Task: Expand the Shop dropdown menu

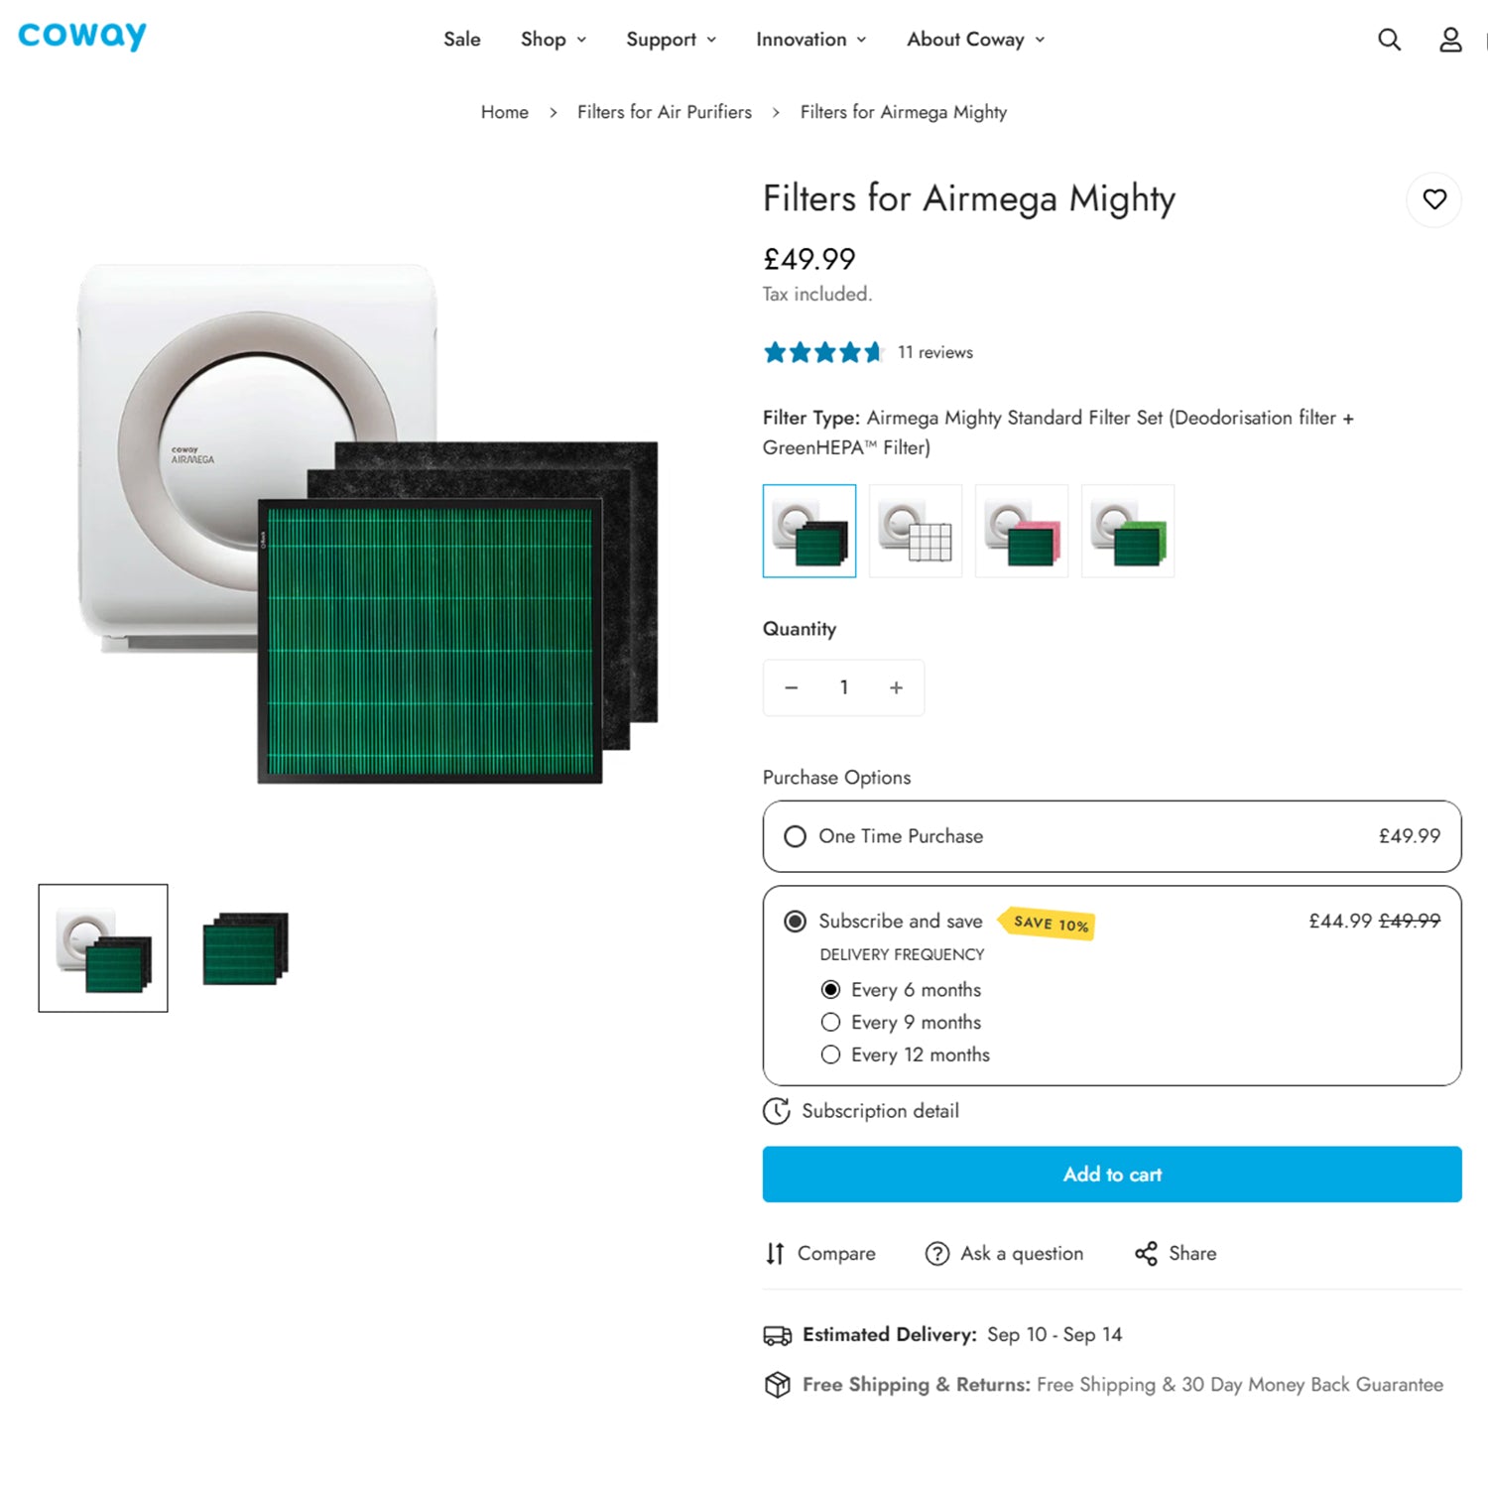Action: pyautogui.click(x=553, y=40)
